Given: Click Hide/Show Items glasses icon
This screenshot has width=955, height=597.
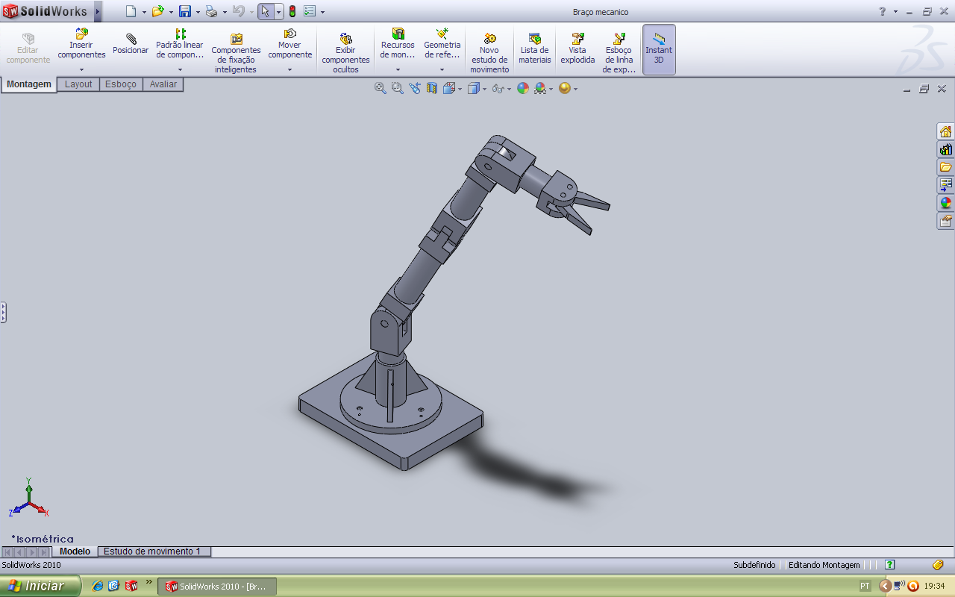Looking at the screenshot, I should pyautogui.click(x=498, y=88).
